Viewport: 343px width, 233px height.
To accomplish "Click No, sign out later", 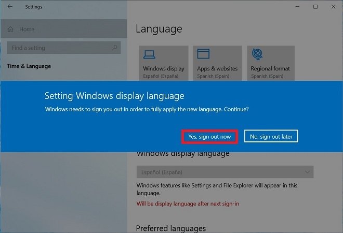I will click(x=271, y=137).
